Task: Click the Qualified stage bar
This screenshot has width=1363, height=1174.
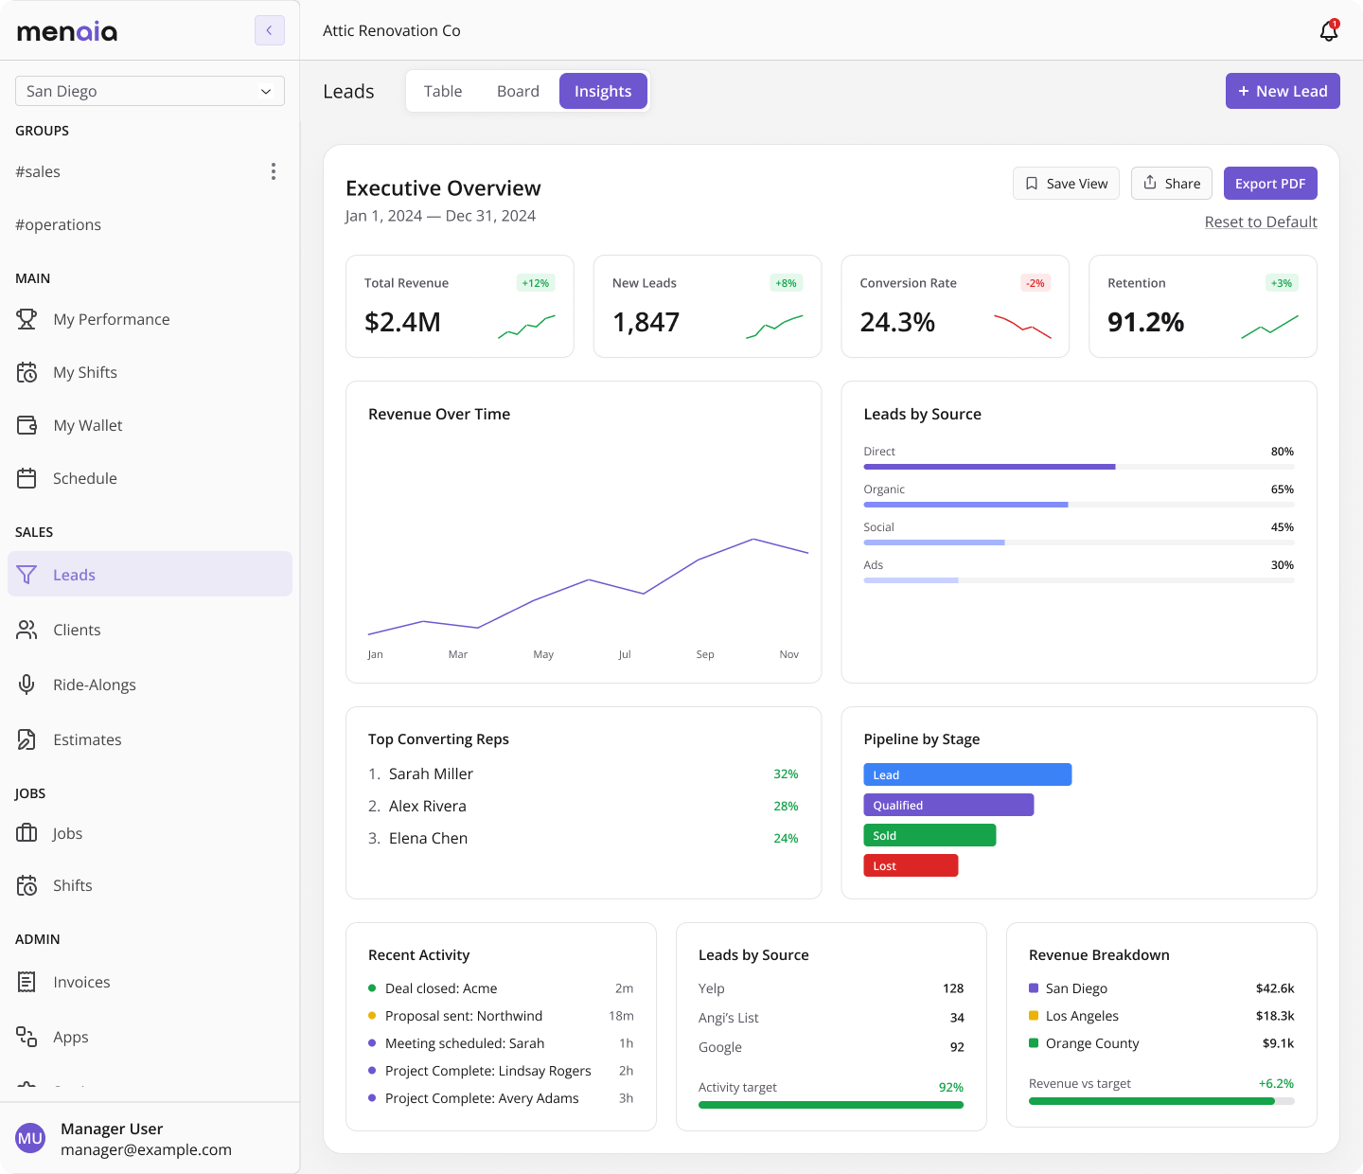Action: pos(948,805)
